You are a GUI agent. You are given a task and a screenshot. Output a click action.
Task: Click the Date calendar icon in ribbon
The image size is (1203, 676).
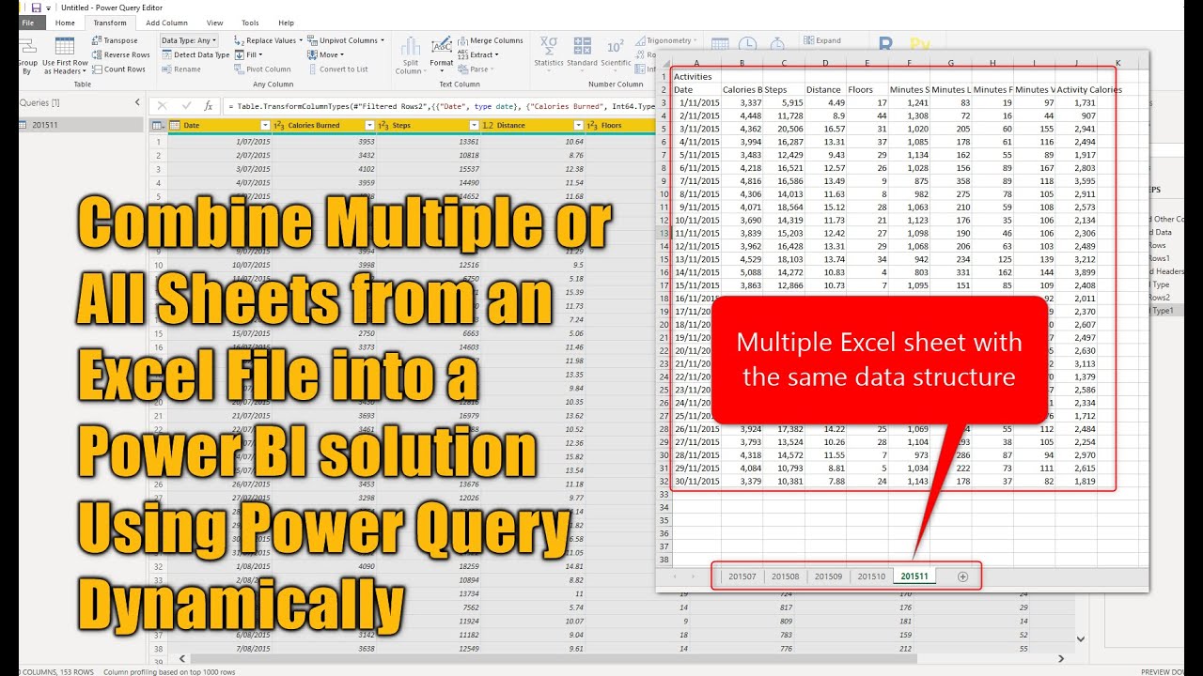(720, 44)
